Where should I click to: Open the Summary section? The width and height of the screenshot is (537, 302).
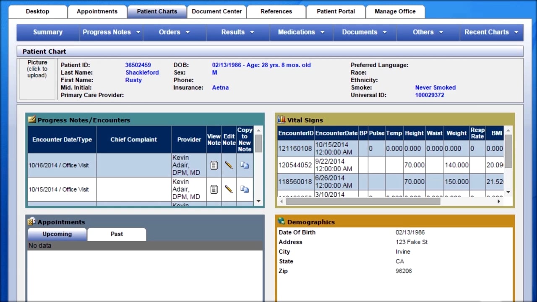(48, 32)
